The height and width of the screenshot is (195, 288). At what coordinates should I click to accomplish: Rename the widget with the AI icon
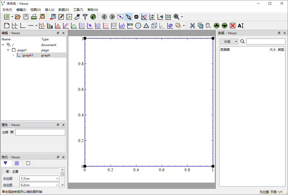coord(241,26)
